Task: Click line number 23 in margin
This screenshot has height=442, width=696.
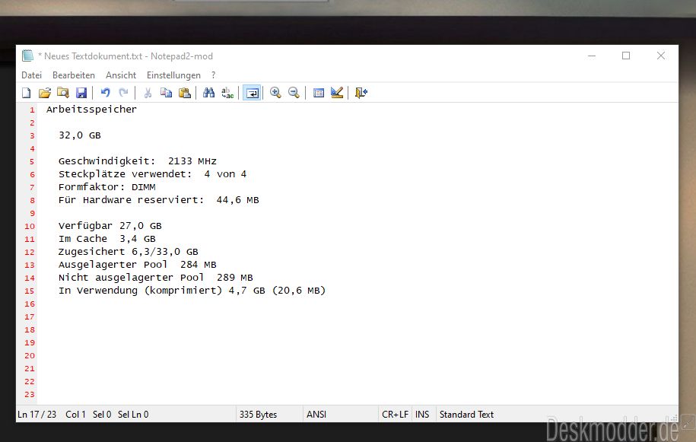Action: (x=30, y=395)
